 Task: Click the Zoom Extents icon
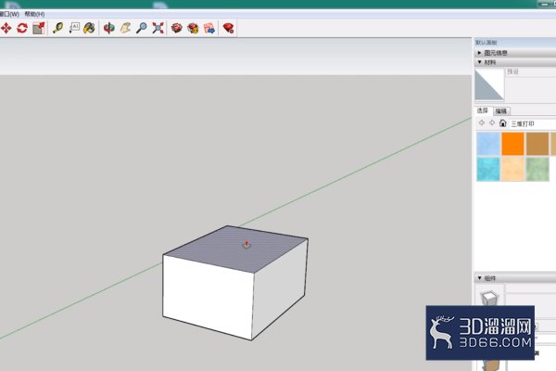[158, 28]
